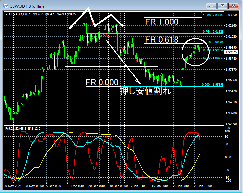243x193 pixels.
Task: Click the R(9,26,52) indicator label
Action: (23, 129)
